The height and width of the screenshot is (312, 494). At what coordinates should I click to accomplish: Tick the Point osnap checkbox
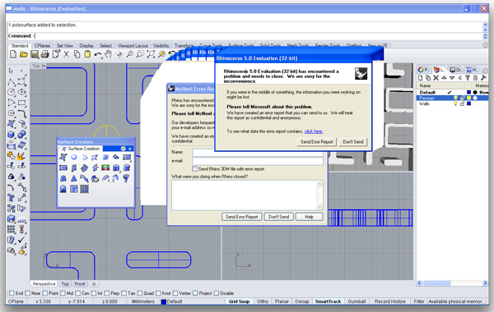[44, 293]
